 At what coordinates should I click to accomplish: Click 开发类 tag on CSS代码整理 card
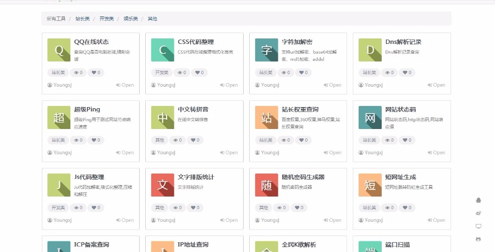click(162, 72)
